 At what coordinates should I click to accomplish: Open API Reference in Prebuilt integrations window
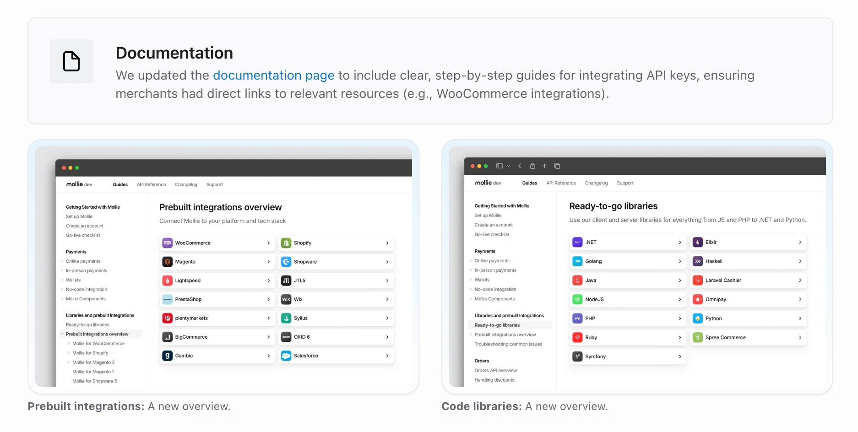[x=152, y=184]
